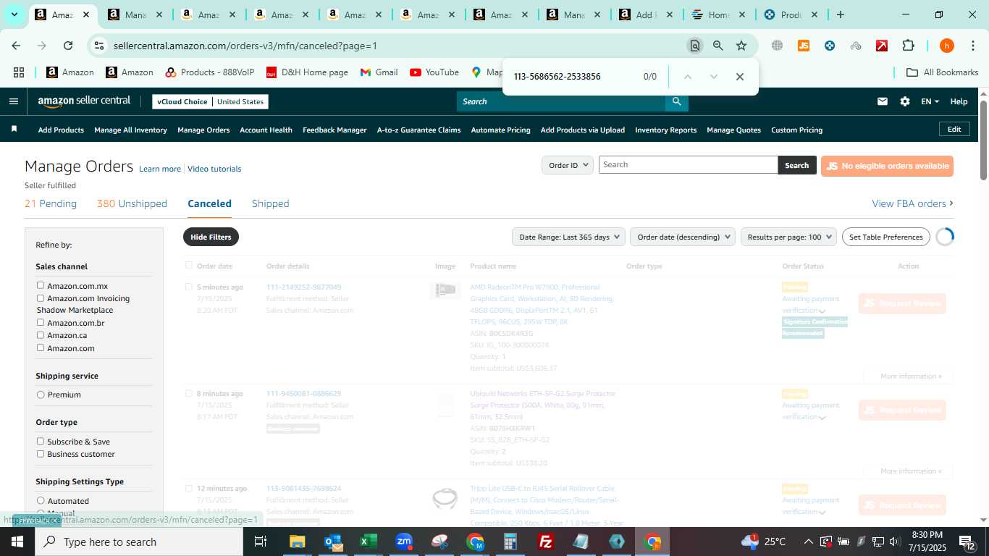Viewport: 989px width, 556px height.
Task: Open the Chrome profile avatar h
Action: pos(946,46)
